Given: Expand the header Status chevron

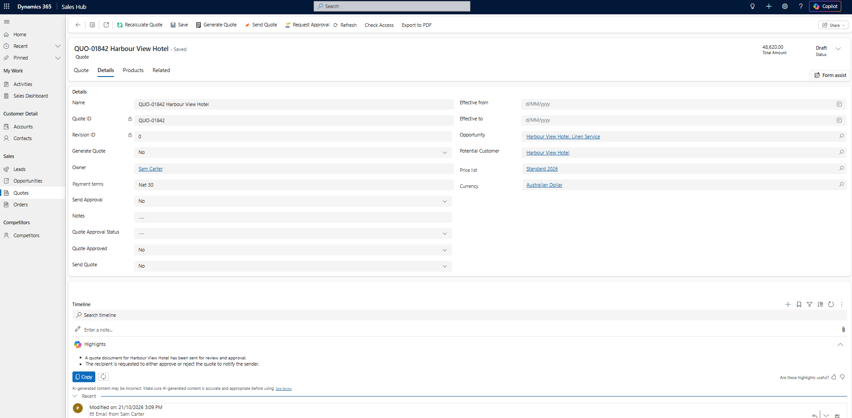Looking at the screenshot, I should (x=838, y=49).
